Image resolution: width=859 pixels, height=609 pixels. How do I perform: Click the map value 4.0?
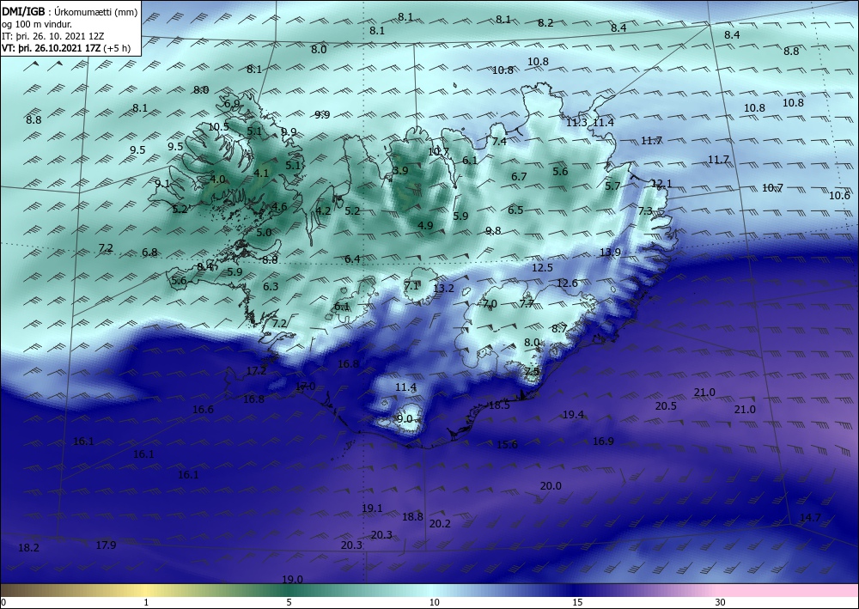[217, 179]
